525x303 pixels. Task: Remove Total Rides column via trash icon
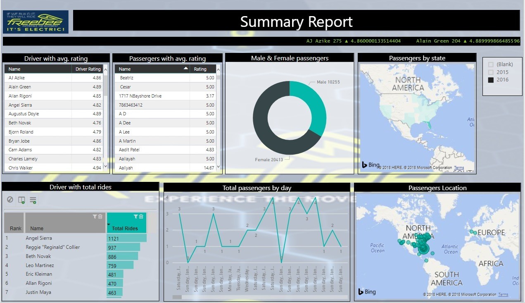click(x=141, y=217)
